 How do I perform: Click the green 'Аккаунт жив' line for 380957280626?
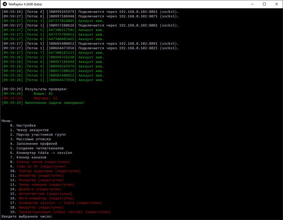tap(53, 71)
